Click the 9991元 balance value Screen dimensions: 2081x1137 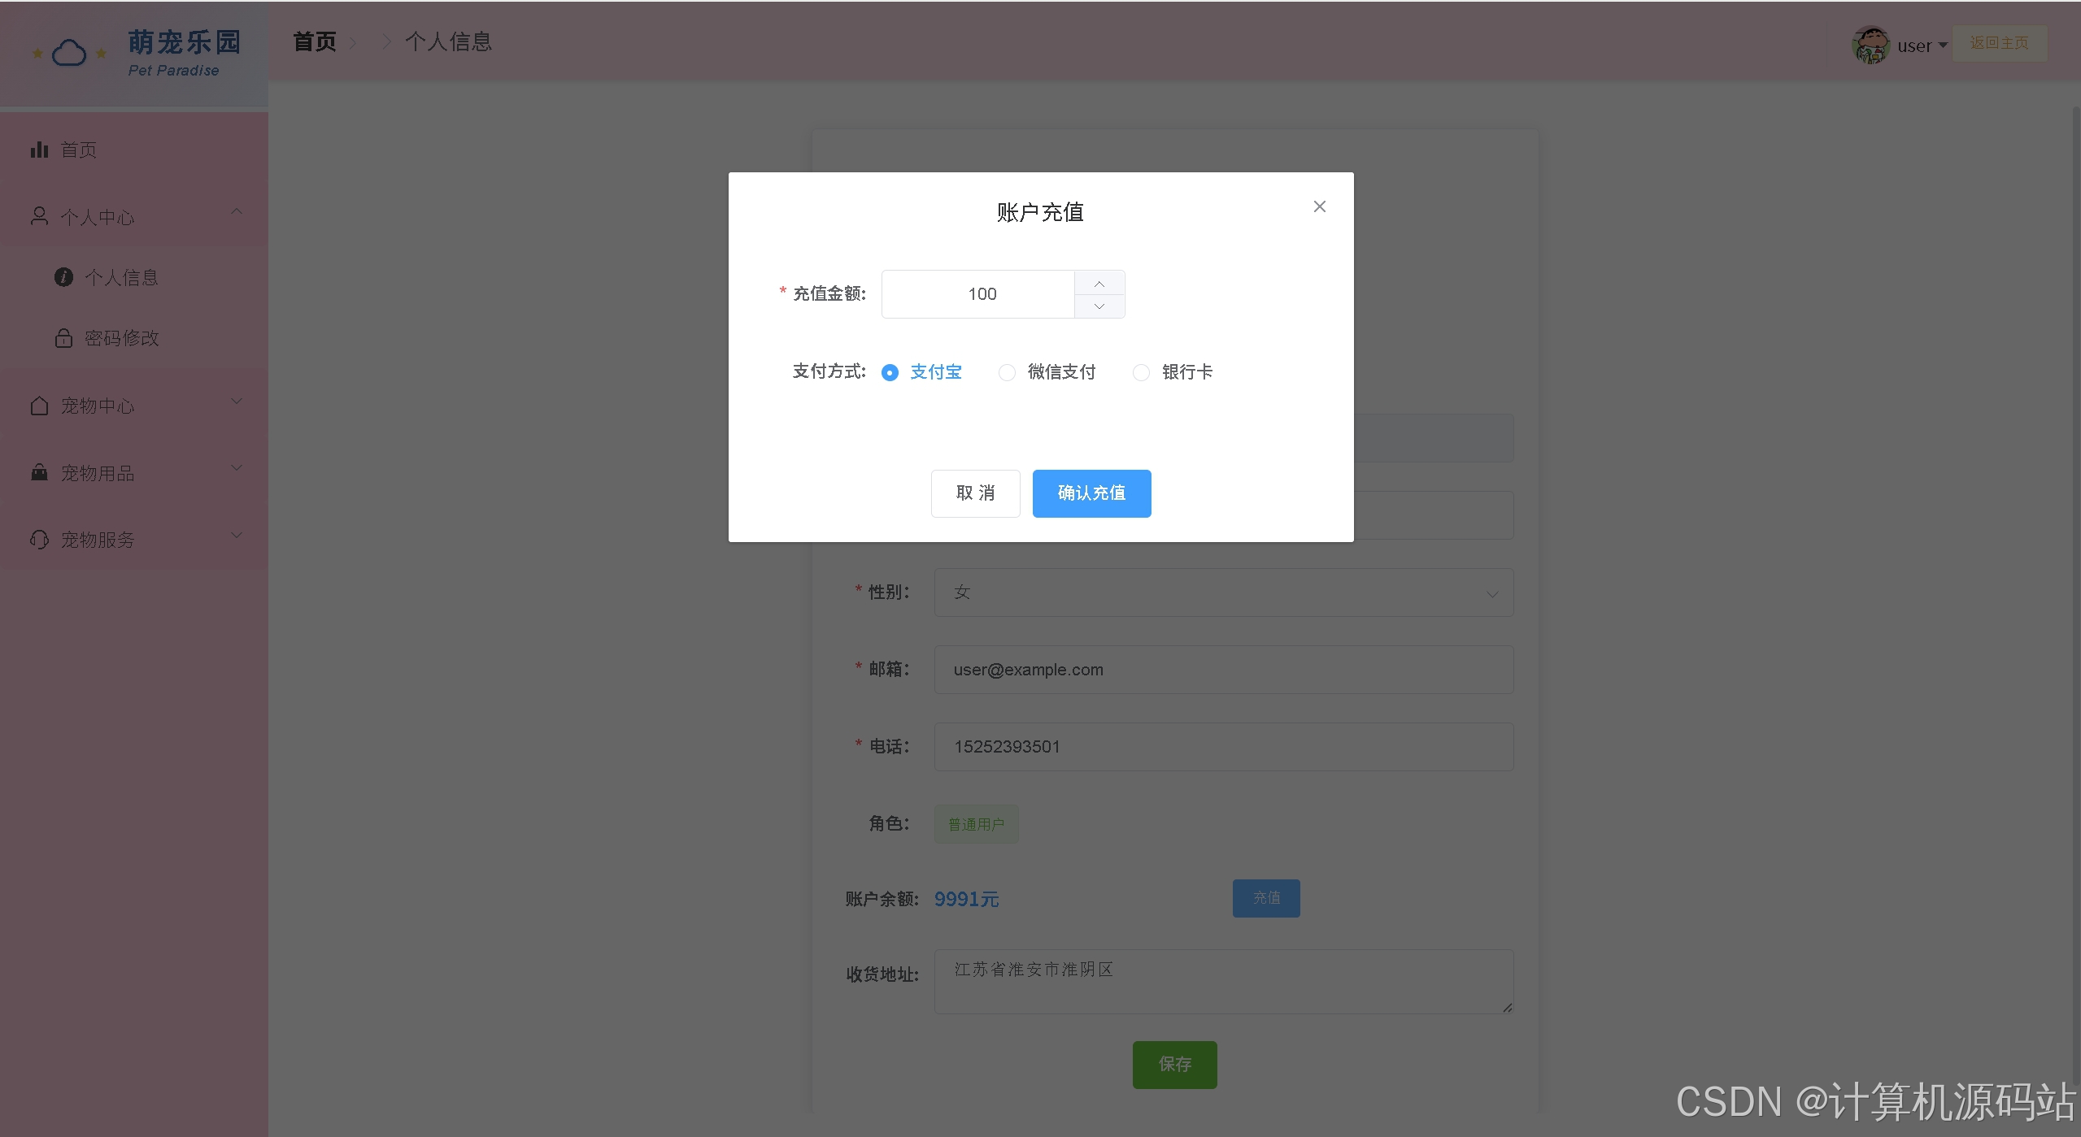966,899
